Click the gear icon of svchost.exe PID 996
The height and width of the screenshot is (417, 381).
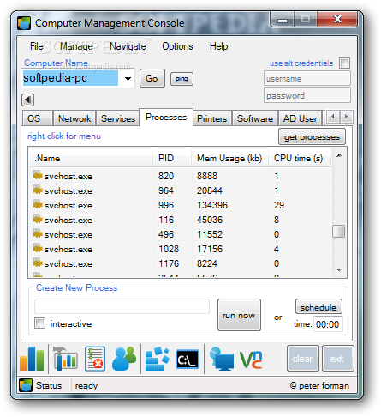pyautogui.click(x=37, y=204)
